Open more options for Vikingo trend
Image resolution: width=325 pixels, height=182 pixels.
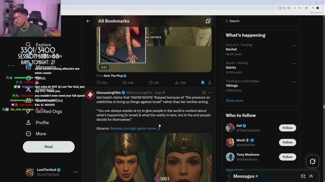click(294, 82)
